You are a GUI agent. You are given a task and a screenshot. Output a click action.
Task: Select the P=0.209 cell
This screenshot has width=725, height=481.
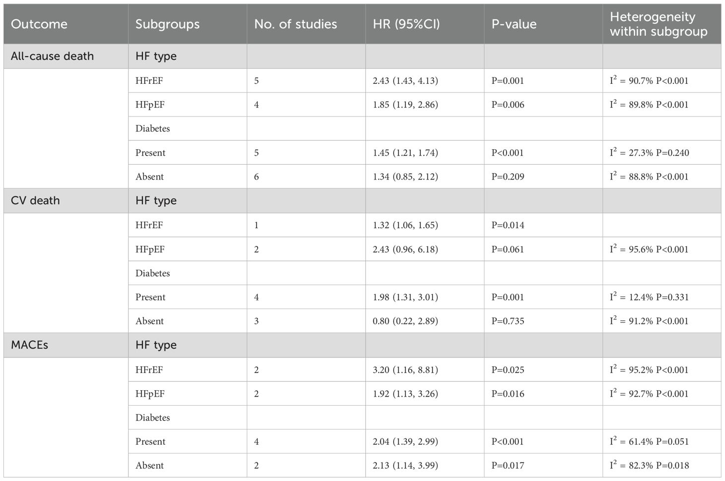pos(507,177)
